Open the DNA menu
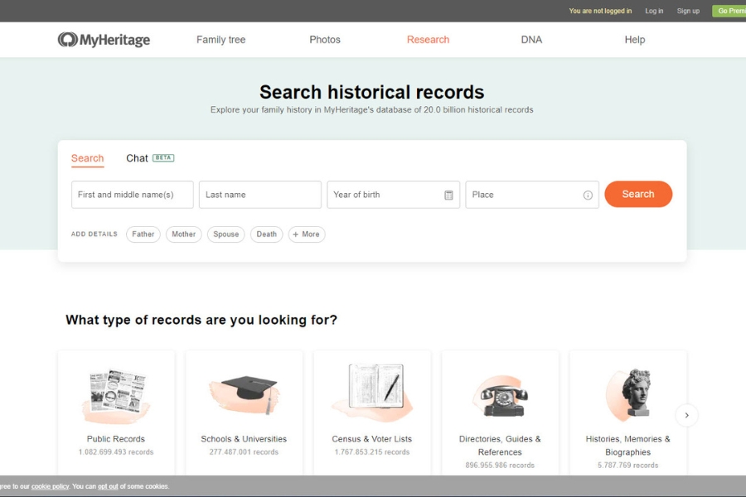 (x=531, y=40)
